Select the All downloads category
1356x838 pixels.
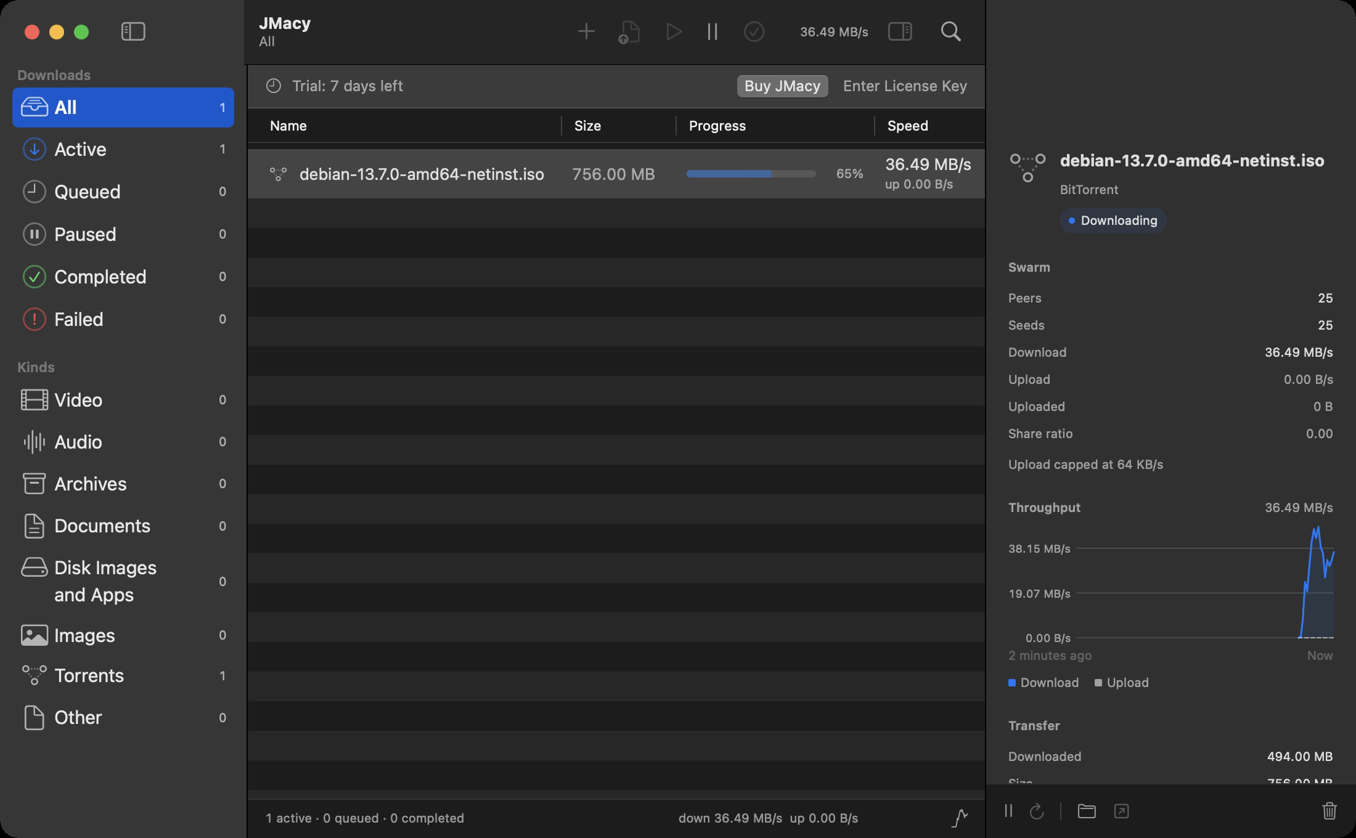(123, 107)
